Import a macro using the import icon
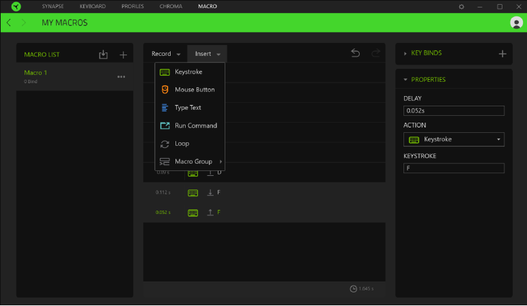This screenshot has width=527, height=306. [103, 55]
